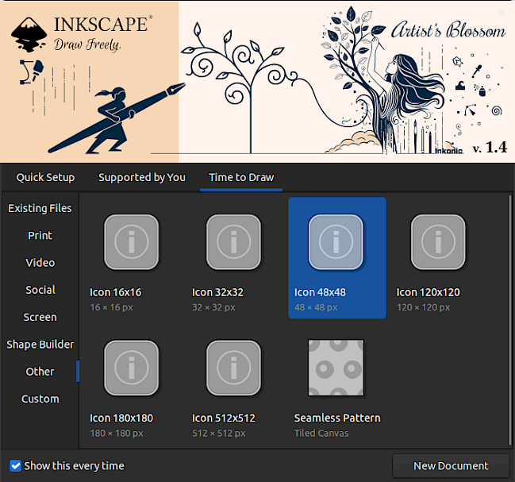Select the Icon 120x120 template icon

pyautogui.click(x=438, y=242)
